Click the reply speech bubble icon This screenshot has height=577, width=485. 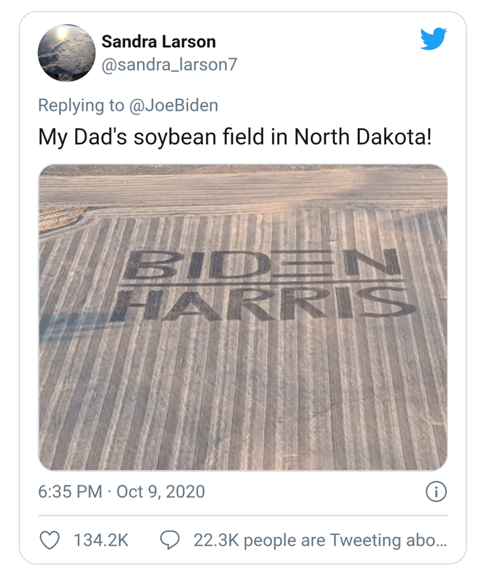(170, 540)
